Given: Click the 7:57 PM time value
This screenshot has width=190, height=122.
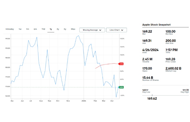Looking at the screenshot, I should [172, 50].
